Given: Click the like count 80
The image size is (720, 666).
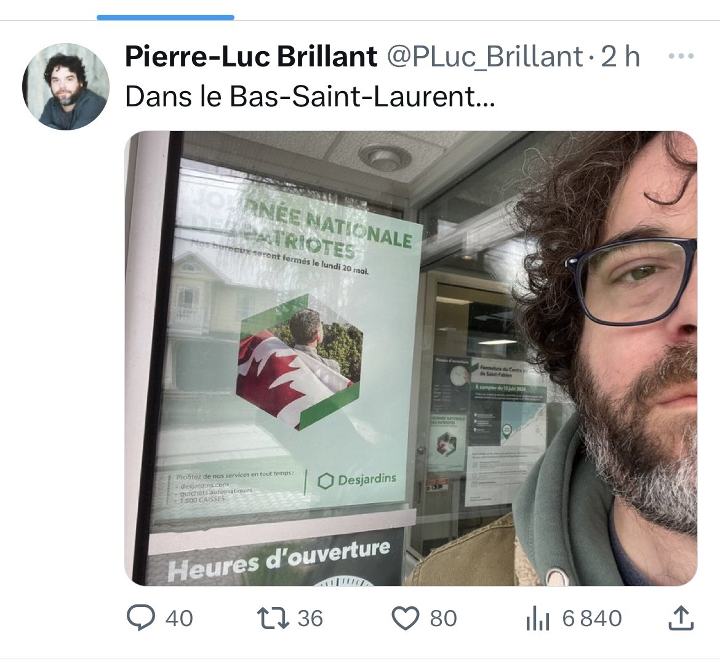Looking at the screenshot, I should pos(443,618).
